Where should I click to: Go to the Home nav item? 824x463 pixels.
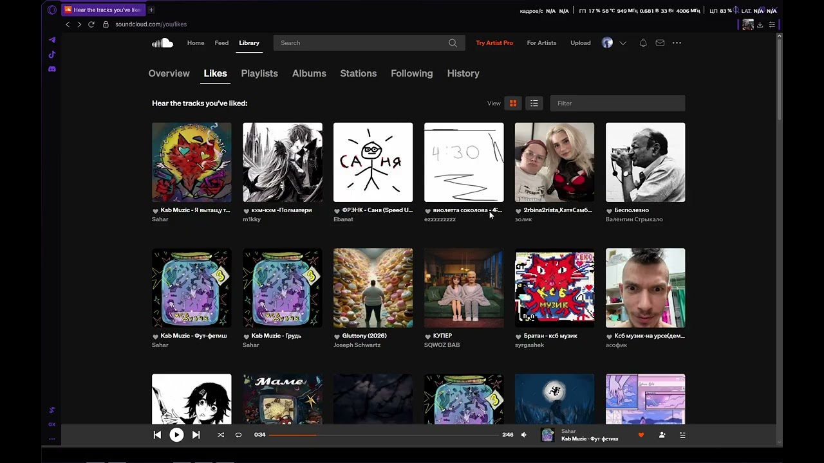(x=196, y=43)
